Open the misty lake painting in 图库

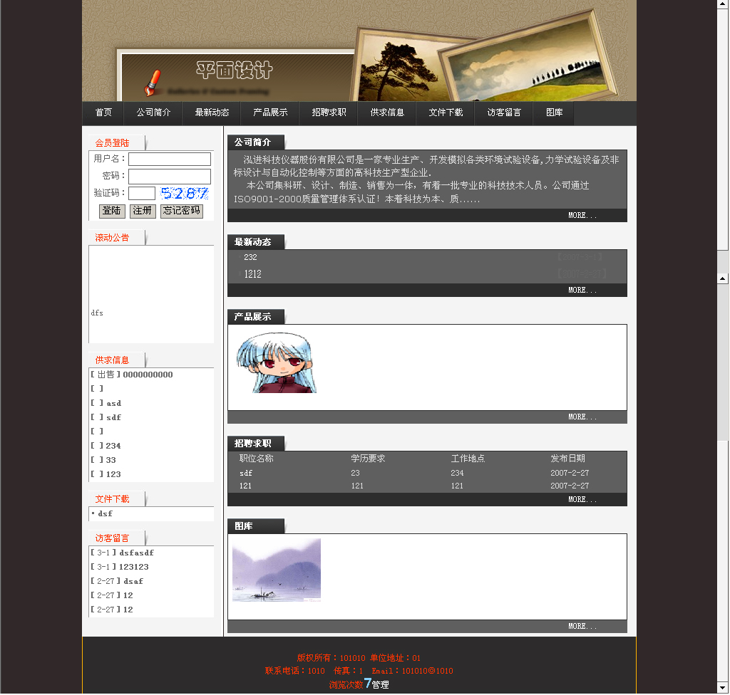(277, 570)
